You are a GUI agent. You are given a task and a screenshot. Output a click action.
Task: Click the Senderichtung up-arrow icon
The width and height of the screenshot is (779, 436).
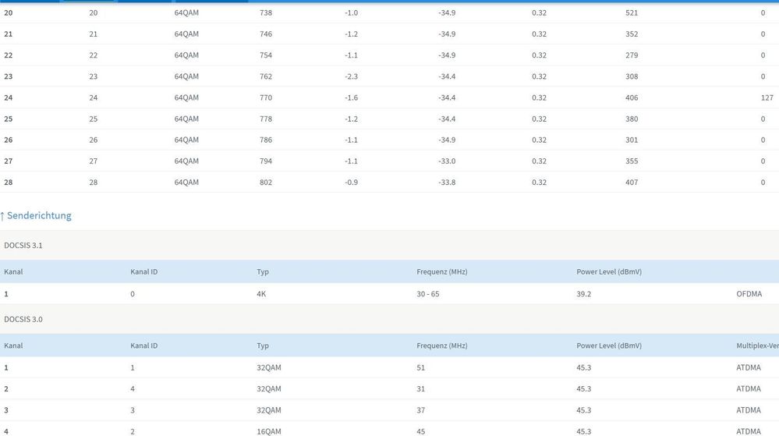2,216
